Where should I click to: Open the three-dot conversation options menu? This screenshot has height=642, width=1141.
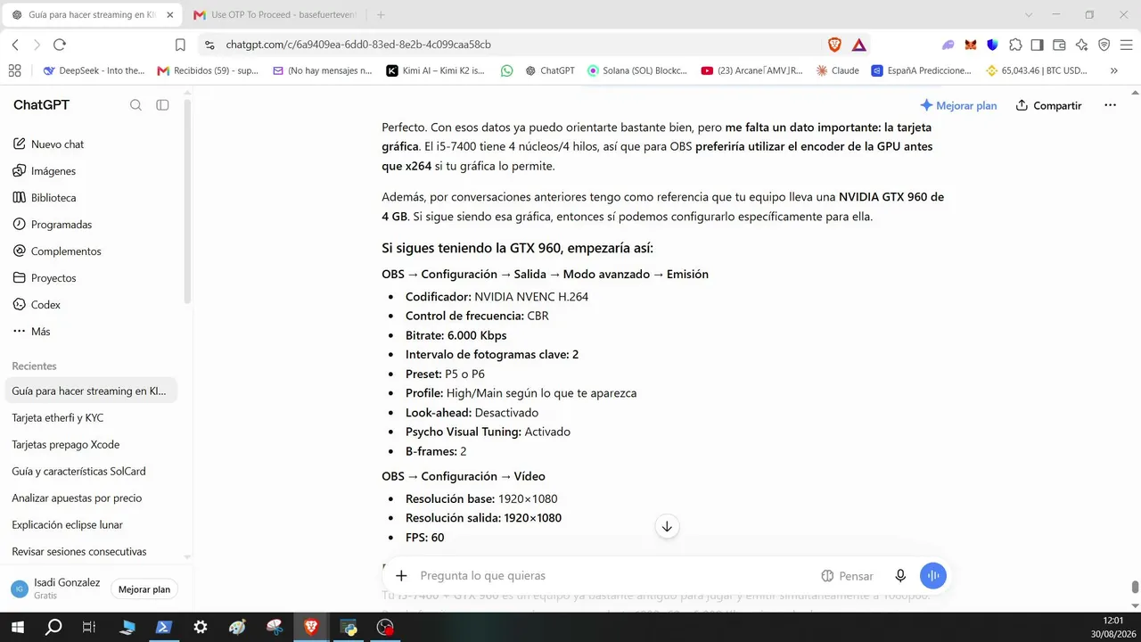(1110, 105)
